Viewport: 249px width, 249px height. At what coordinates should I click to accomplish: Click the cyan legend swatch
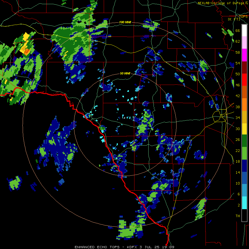[x=244, y=203]
